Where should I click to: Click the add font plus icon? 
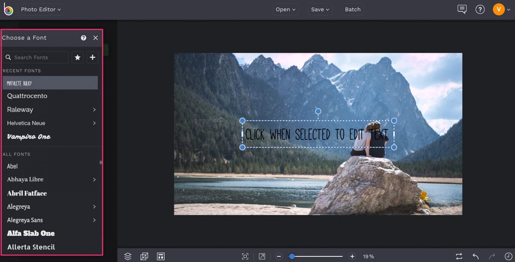(x=93, y=57)
